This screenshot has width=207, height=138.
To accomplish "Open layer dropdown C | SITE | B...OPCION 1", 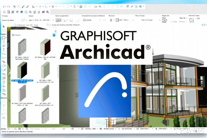I will (41, 20).
